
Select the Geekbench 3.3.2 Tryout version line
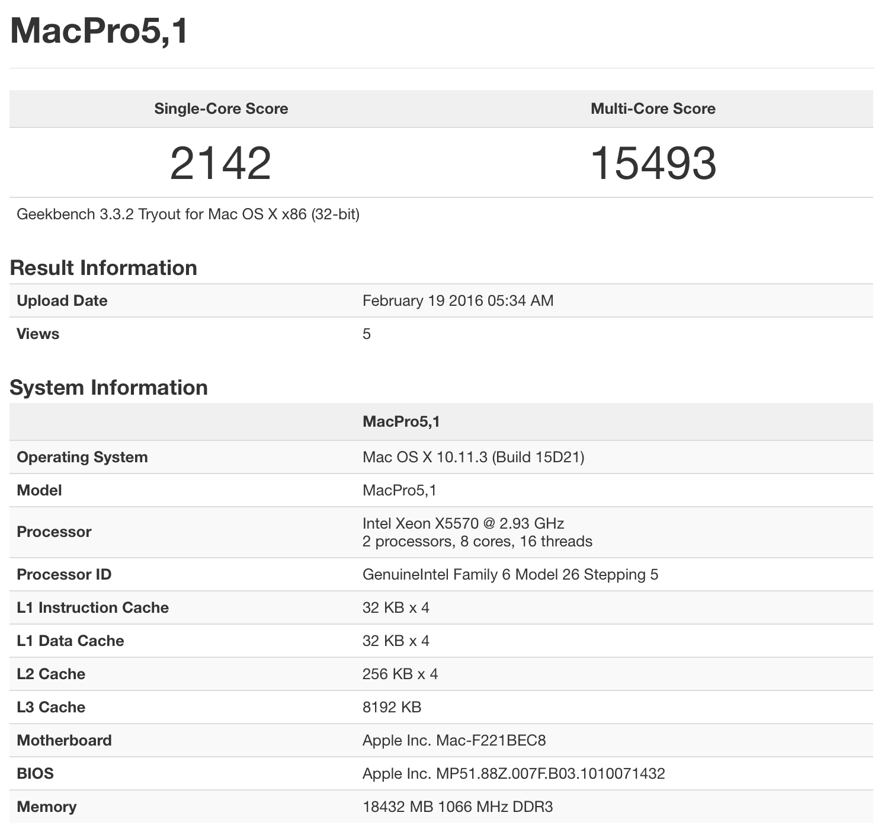tap(188, 214)
